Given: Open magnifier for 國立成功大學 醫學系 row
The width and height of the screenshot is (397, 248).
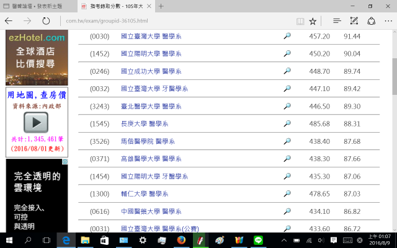Looking at the screenshot, I should 287,71.
